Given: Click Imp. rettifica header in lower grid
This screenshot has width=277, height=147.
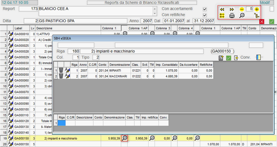Looking at the screenshot, I should pos(149,117).
